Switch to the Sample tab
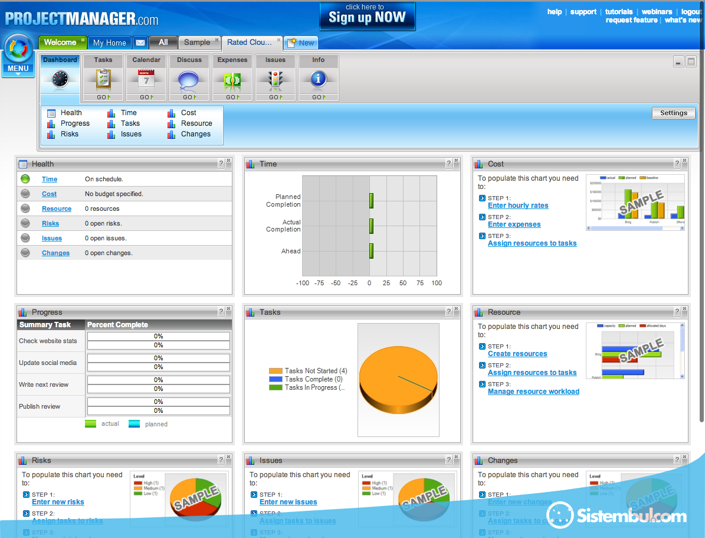705x538 pixels. [x=196, y=43]
